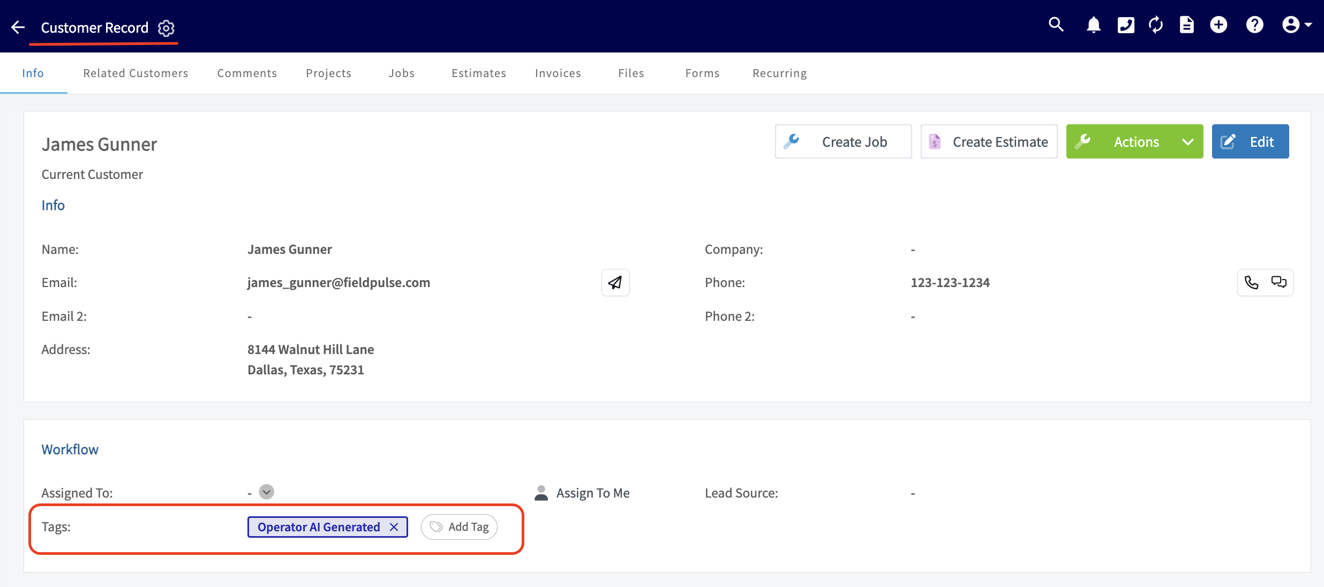
Task: Open the Related Customers tab
Action: coord(136,73)
